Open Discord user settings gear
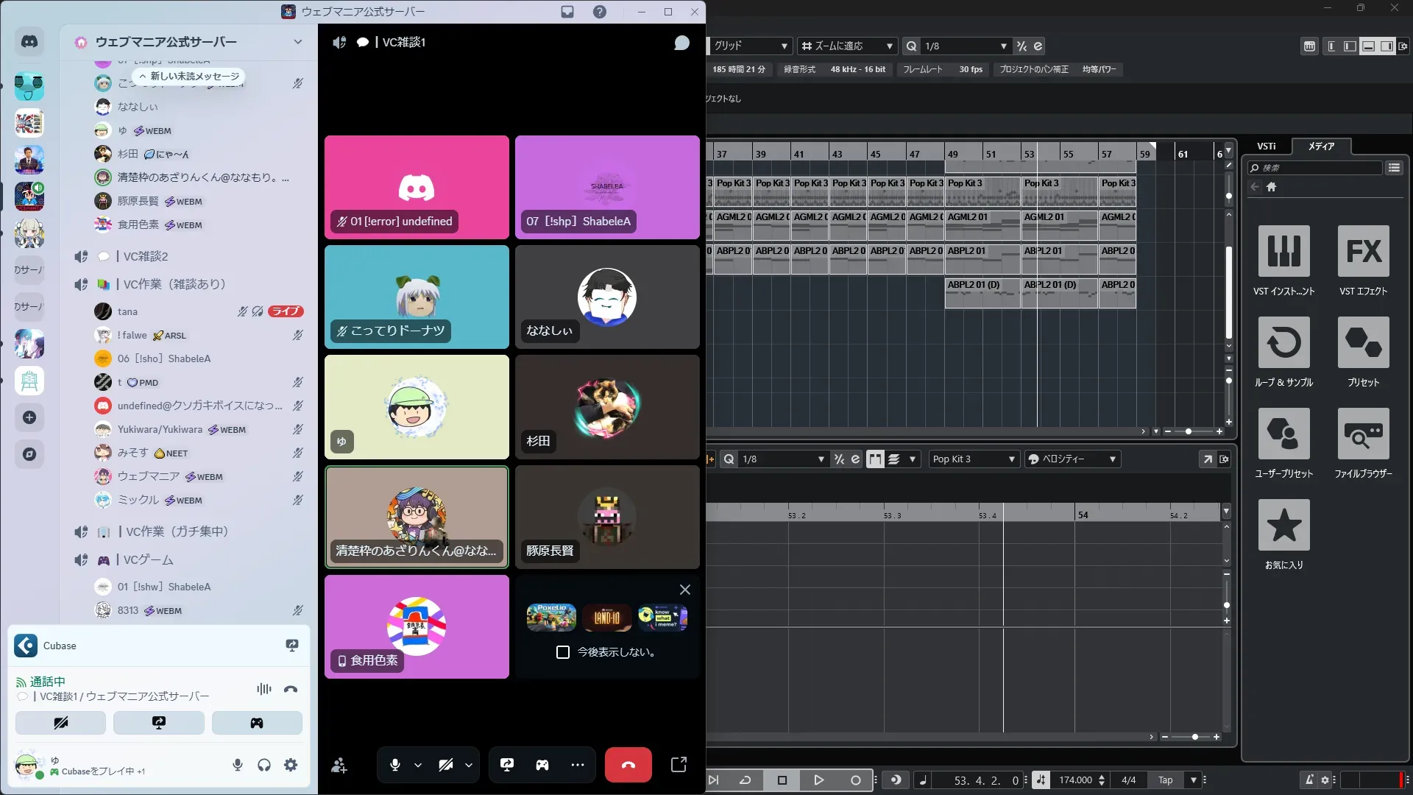Image resolution: width=1413 pixels, height=795 pixels. tap(291, 765)
